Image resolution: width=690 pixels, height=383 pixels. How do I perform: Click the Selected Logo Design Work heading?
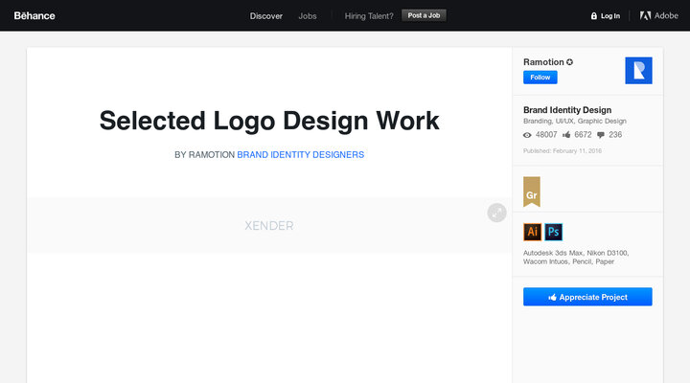(269, 121)
